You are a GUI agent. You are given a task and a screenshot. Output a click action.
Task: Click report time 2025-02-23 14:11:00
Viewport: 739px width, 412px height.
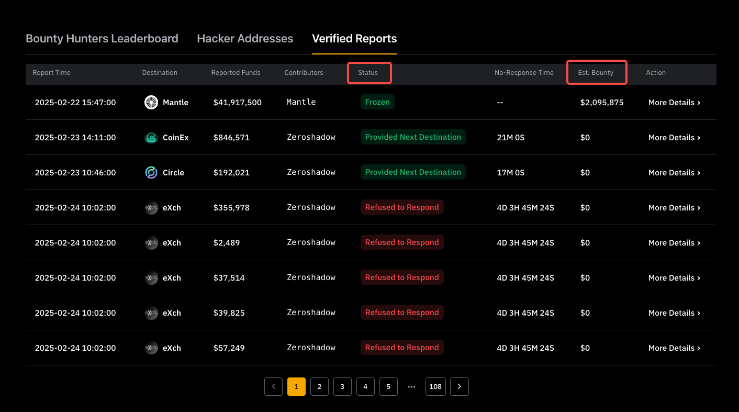tap(75, 138)
